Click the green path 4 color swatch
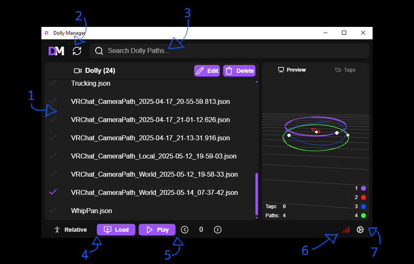Image resolution: width=414 pixels, height=264 pixels. pyautogui.click(x=363, y=216)
